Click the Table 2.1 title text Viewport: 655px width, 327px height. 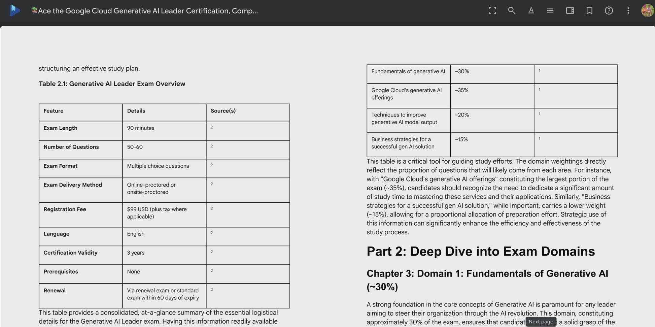[112, 84]
